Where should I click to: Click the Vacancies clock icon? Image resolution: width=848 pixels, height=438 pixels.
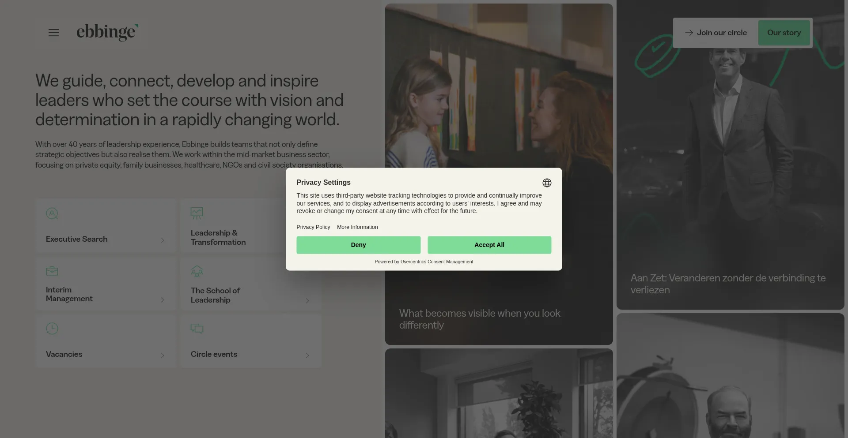(52, 329)
